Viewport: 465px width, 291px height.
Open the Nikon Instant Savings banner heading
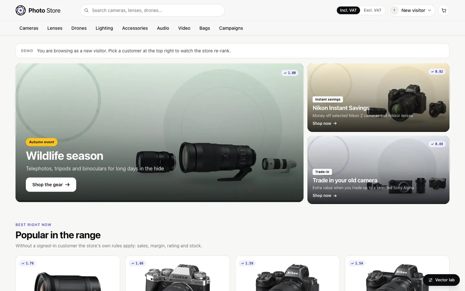click(341, 108)
